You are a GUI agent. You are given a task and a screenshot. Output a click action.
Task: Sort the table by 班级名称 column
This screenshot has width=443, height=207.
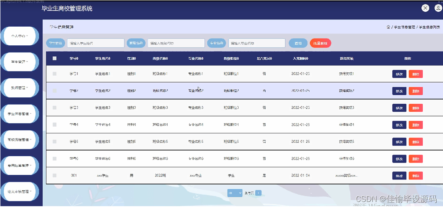(160, 58)
